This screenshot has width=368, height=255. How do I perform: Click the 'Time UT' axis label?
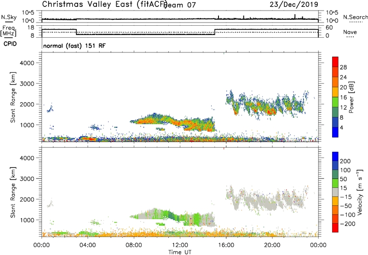pyautogui.click(x=180, y=252)
